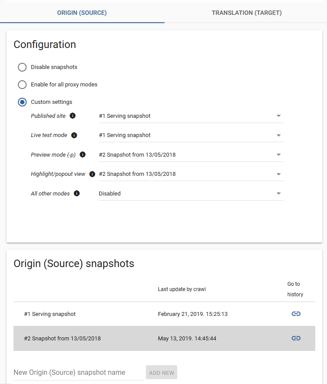Select Enable for all proxy modes option
Image resolution: width=327 pixels, height=384 pixels.
(x=22, y=85)
